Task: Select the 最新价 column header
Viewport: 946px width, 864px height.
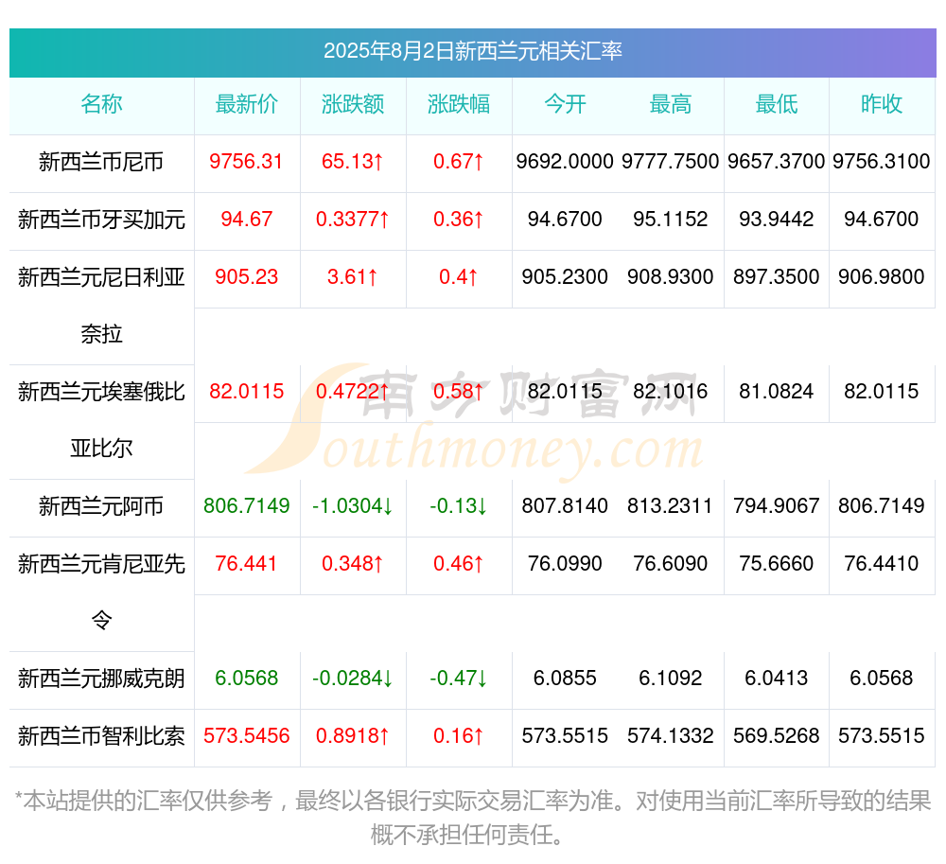Action: tap(247, 104)
